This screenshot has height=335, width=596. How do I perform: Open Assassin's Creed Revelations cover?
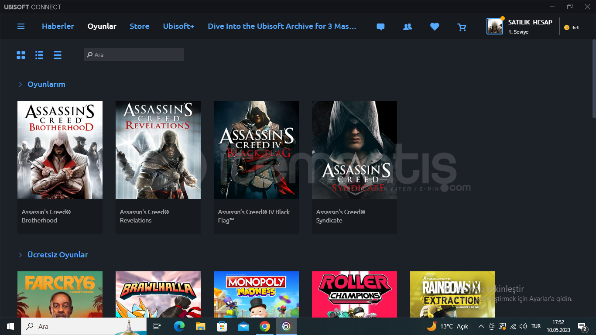click(x=158, y=150)
